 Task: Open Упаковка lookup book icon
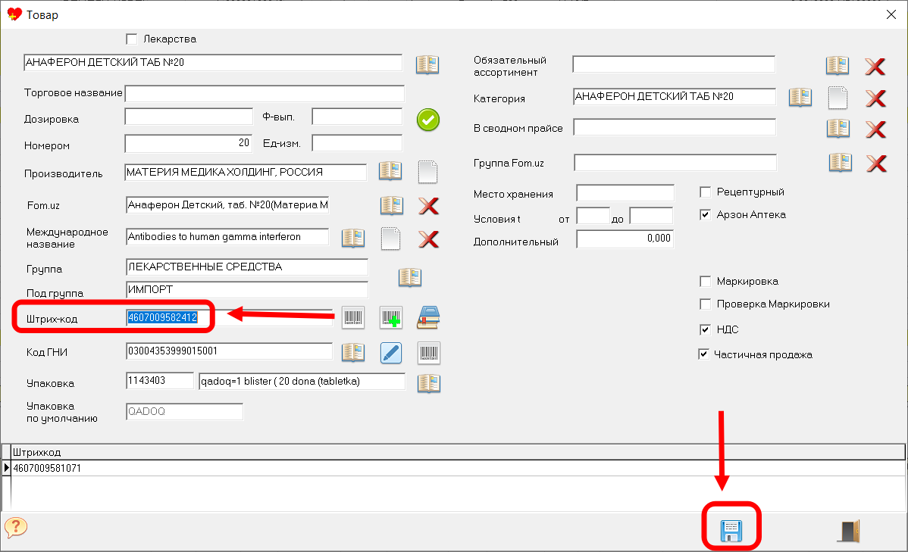[429, 383]
